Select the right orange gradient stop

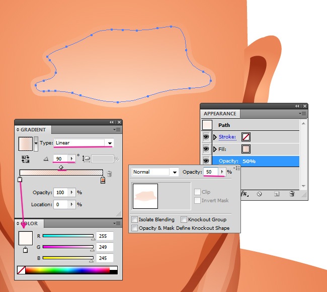pos(103,180)
